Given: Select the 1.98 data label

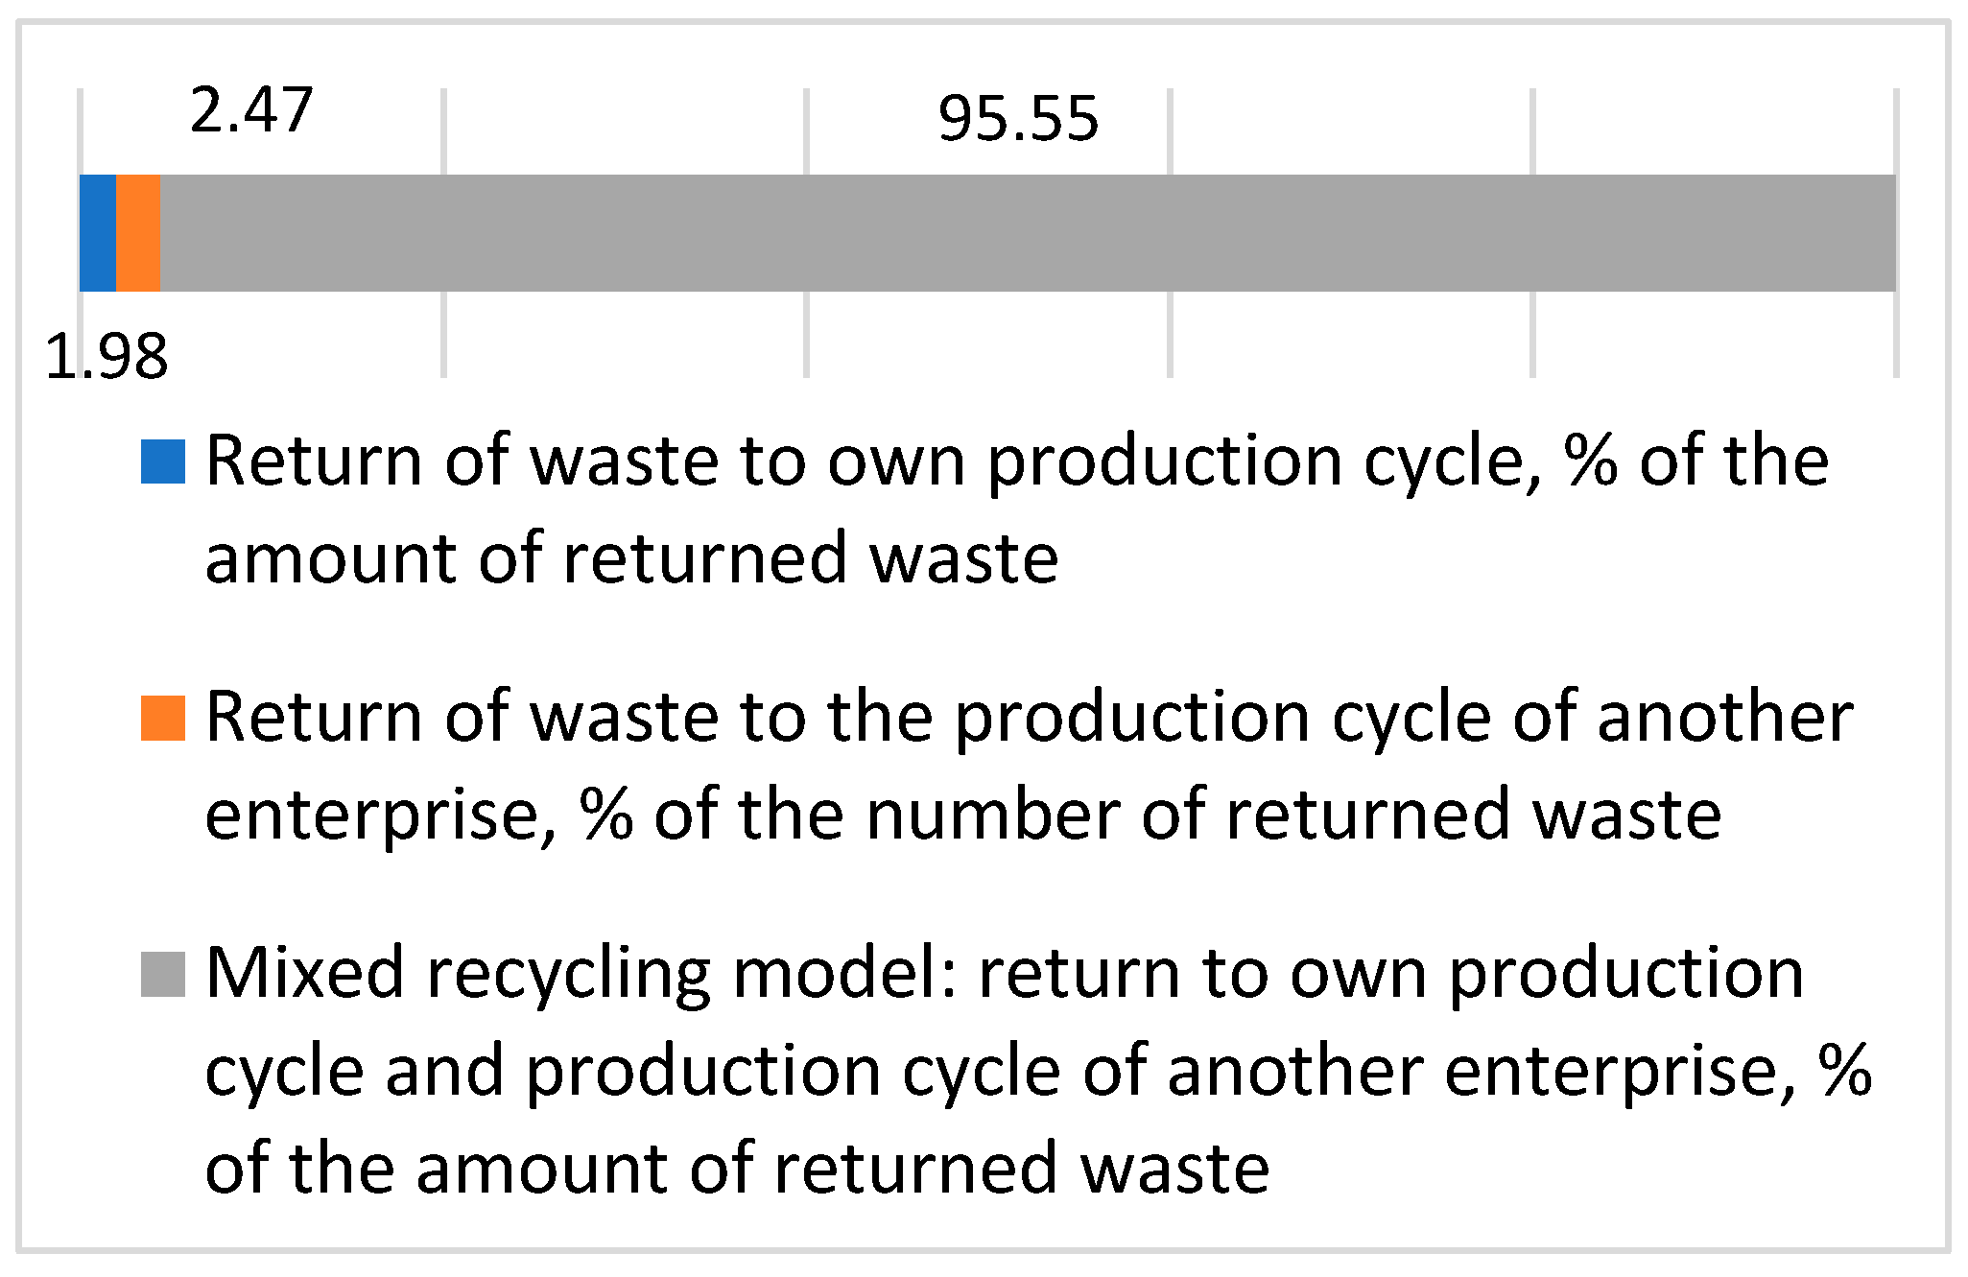Looking at the screenshot, I should (x=107, y=357).
